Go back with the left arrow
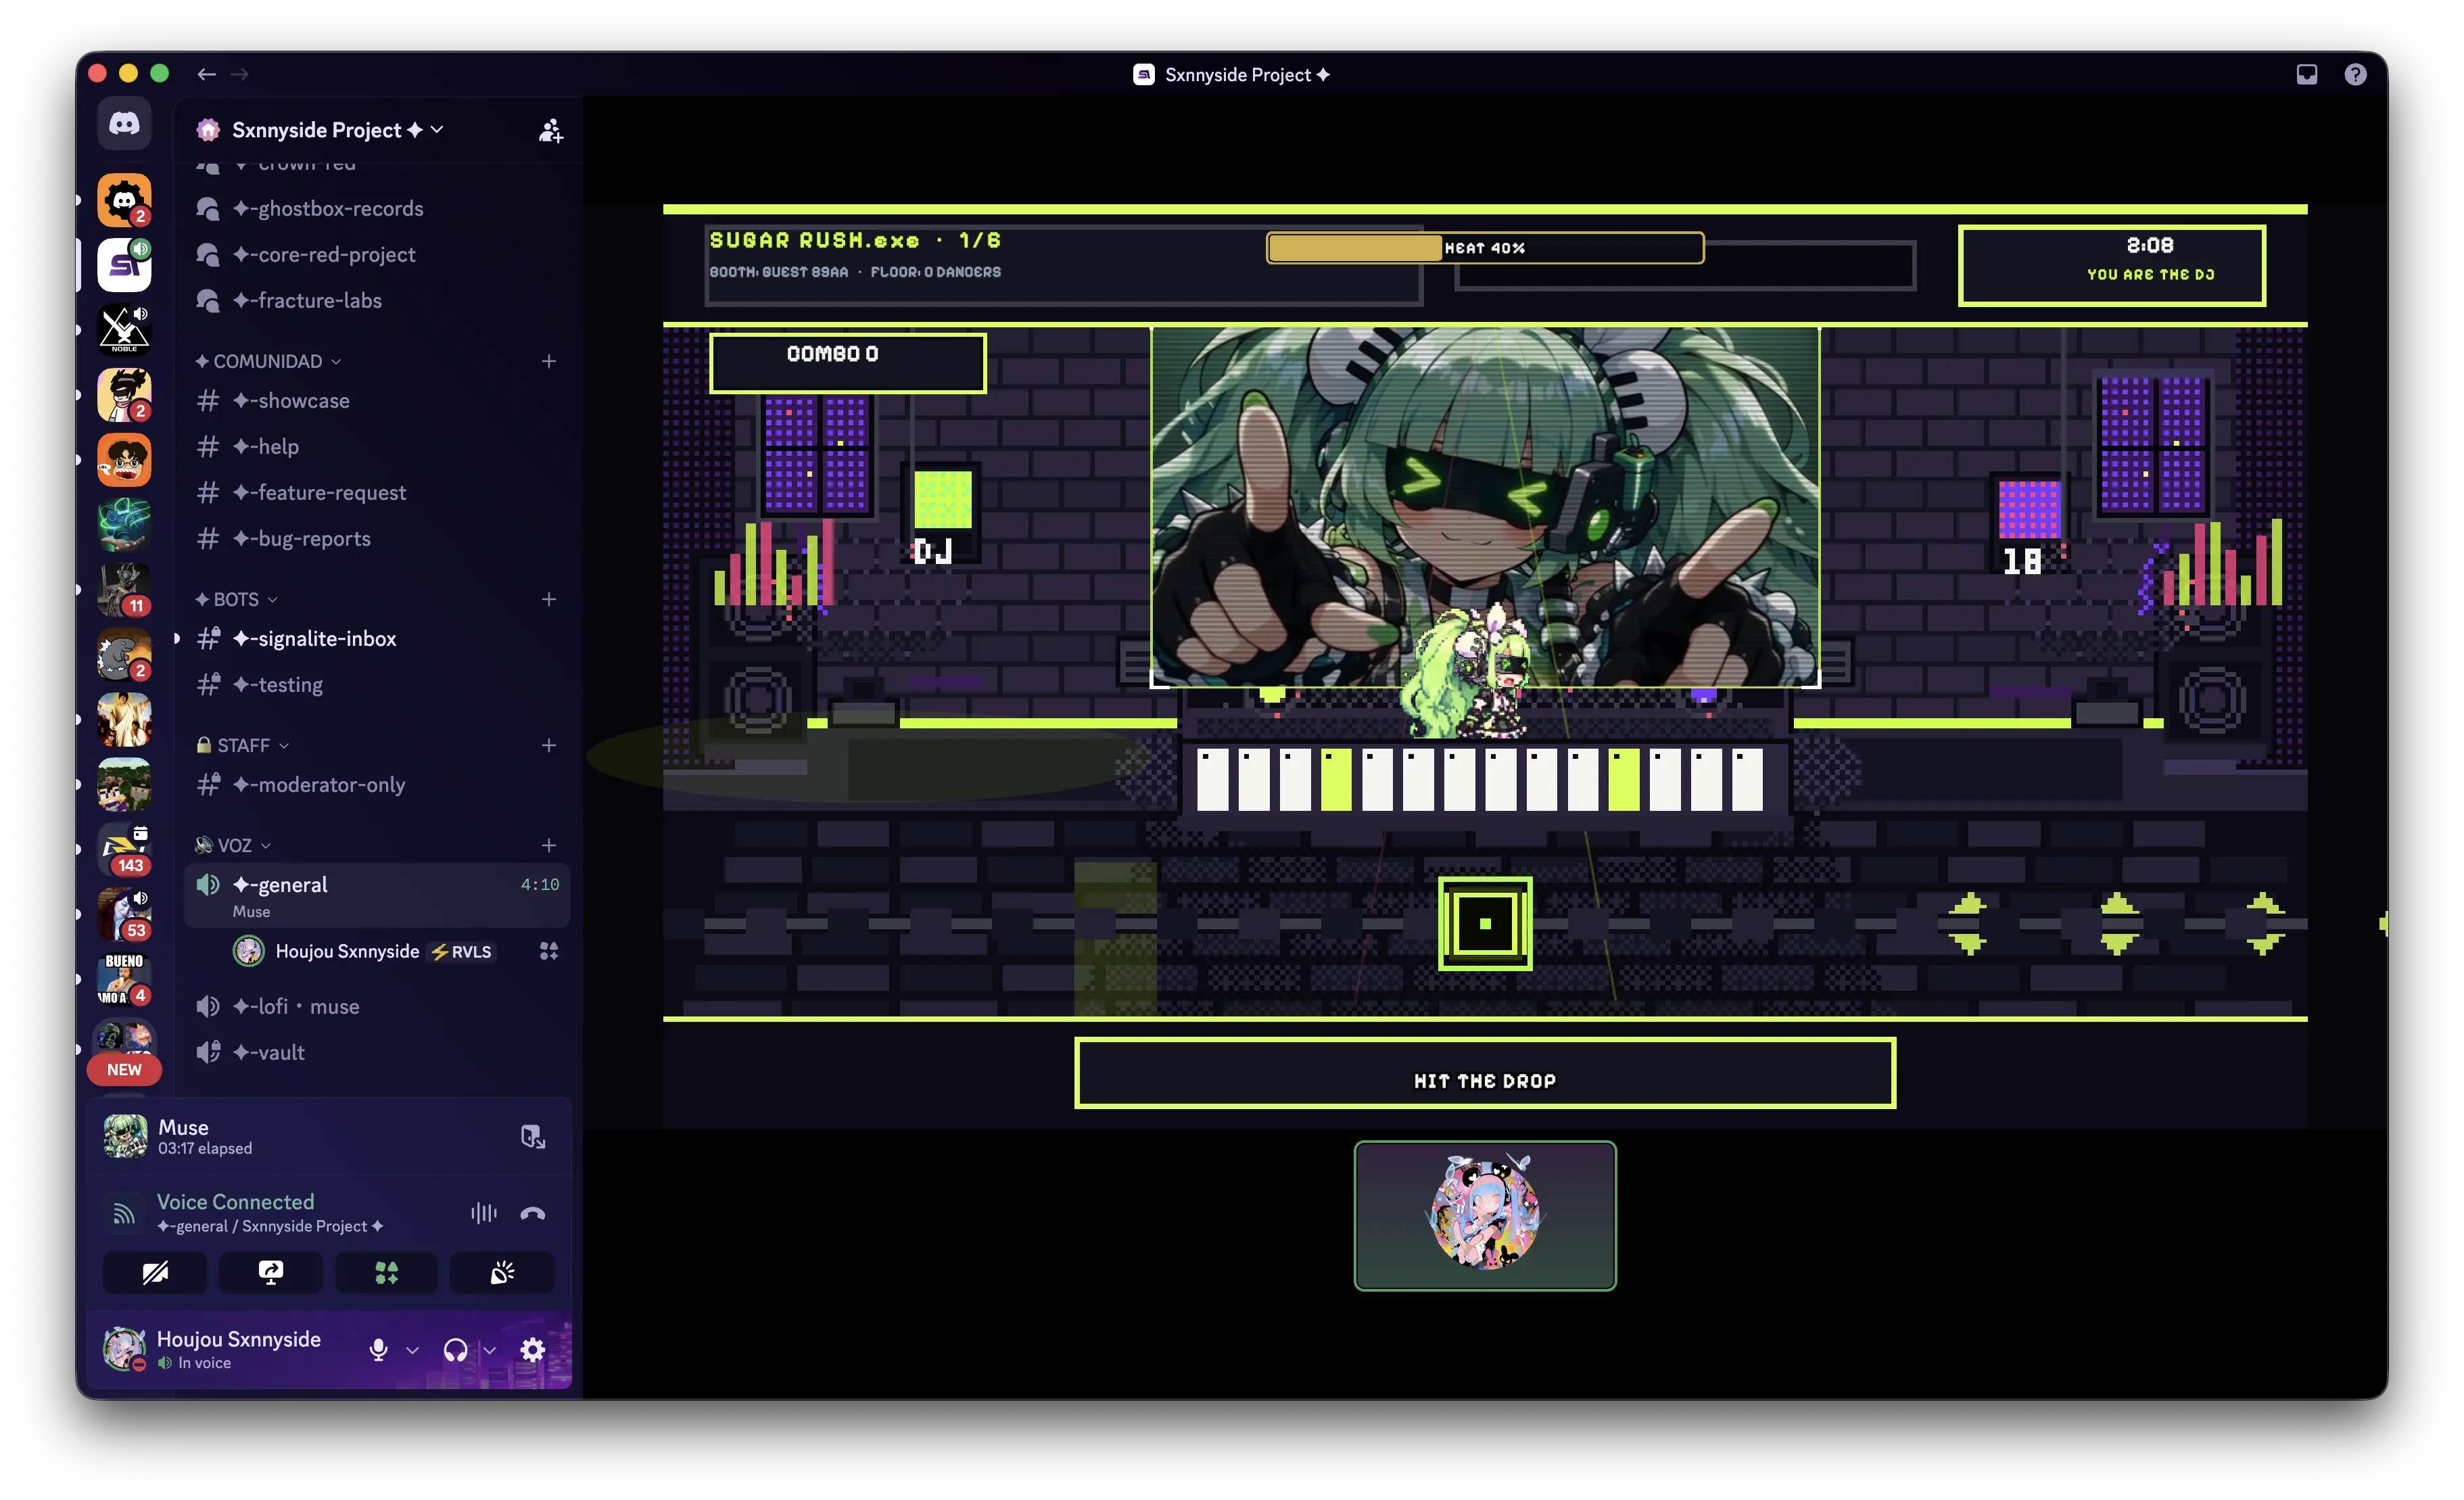 point(206,74)
